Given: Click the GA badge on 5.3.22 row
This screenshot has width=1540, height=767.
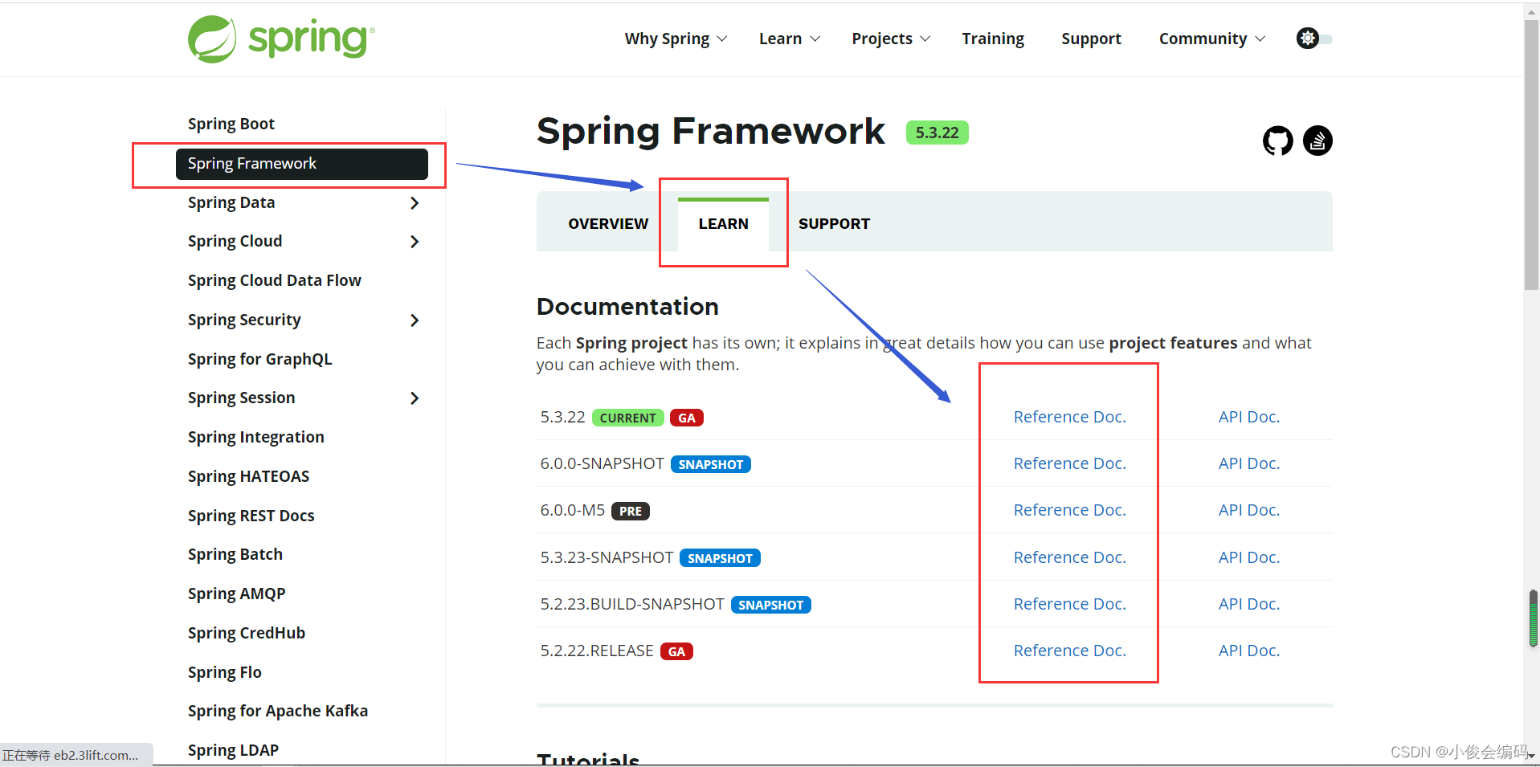Looking at the screenshot, I should [687, 418].
